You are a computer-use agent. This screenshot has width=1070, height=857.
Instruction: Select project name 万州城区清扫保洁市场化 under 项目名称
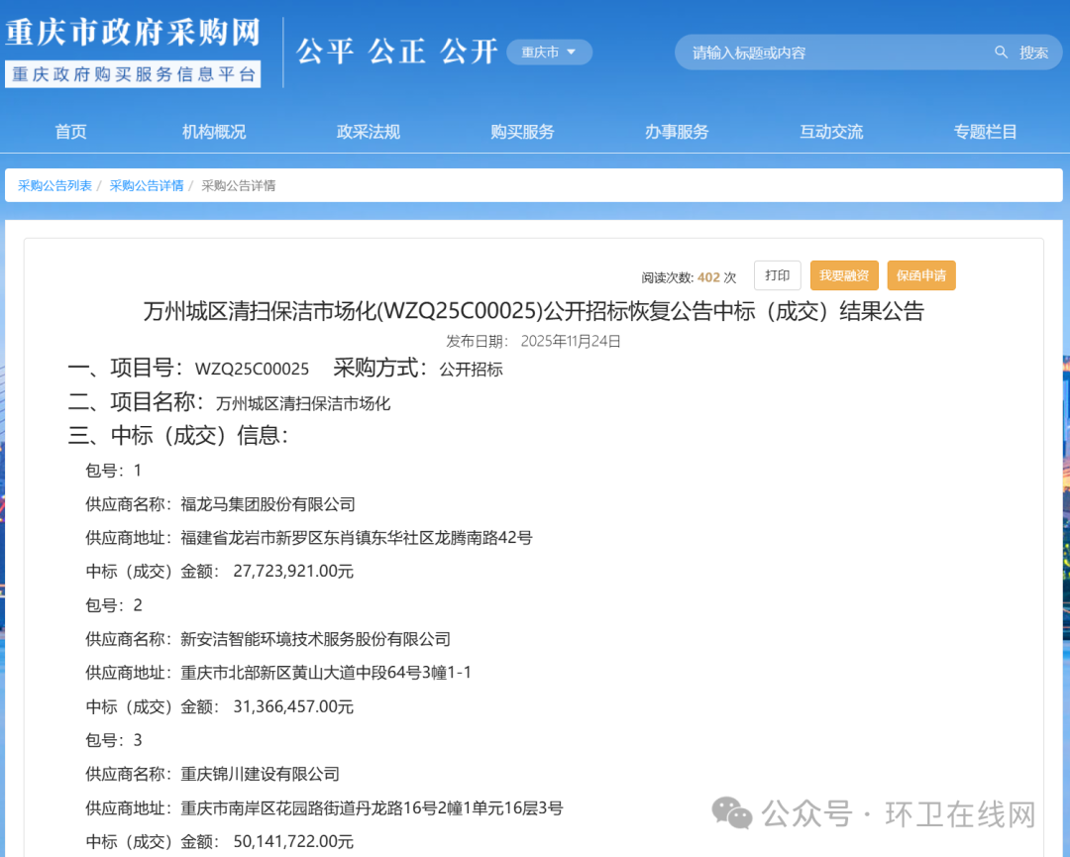(x=303, y=404)
